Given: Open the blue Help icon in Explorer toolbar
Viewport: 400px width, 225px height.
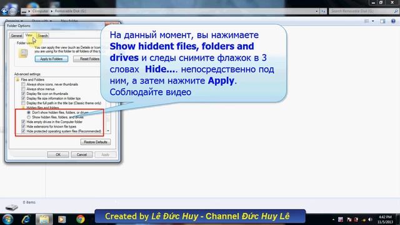Looking at the screenshot, I should point(393,21).
